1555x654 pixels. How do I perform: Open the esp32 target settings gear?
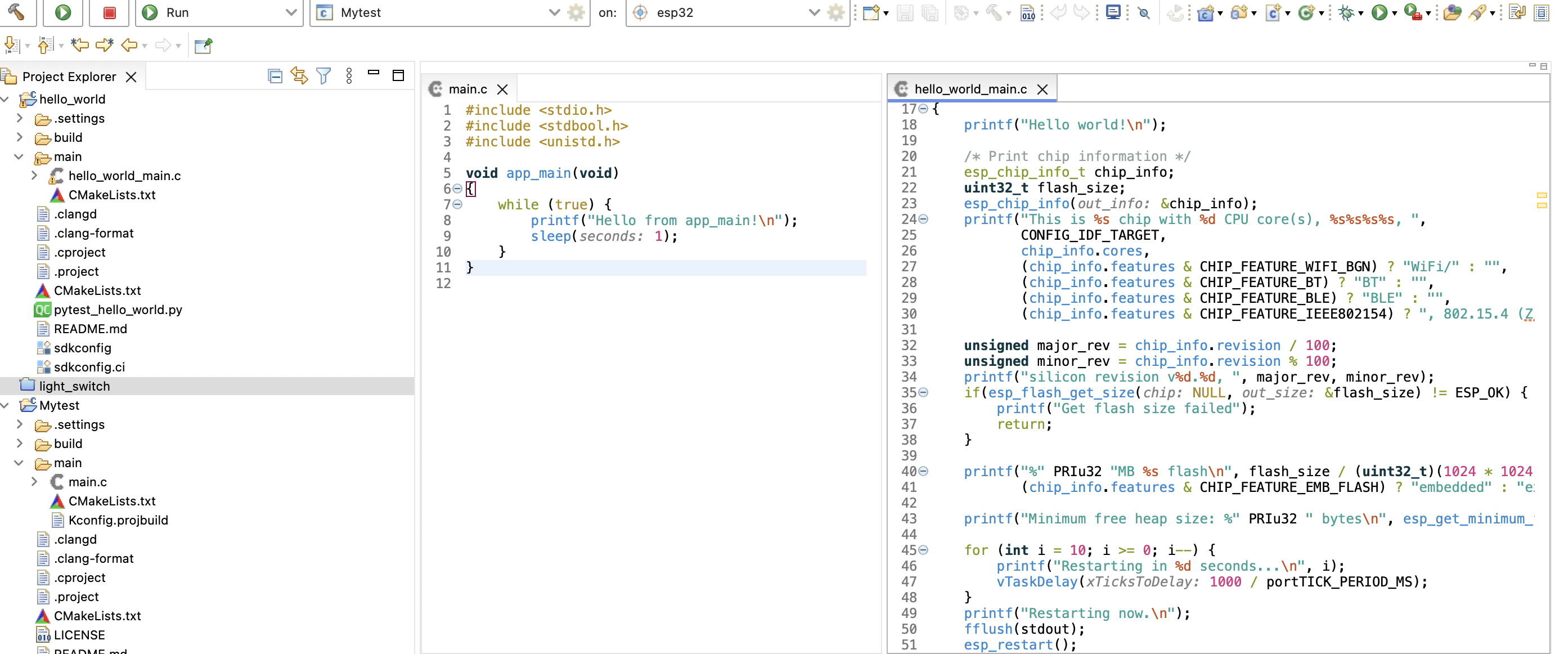[836, 12]
